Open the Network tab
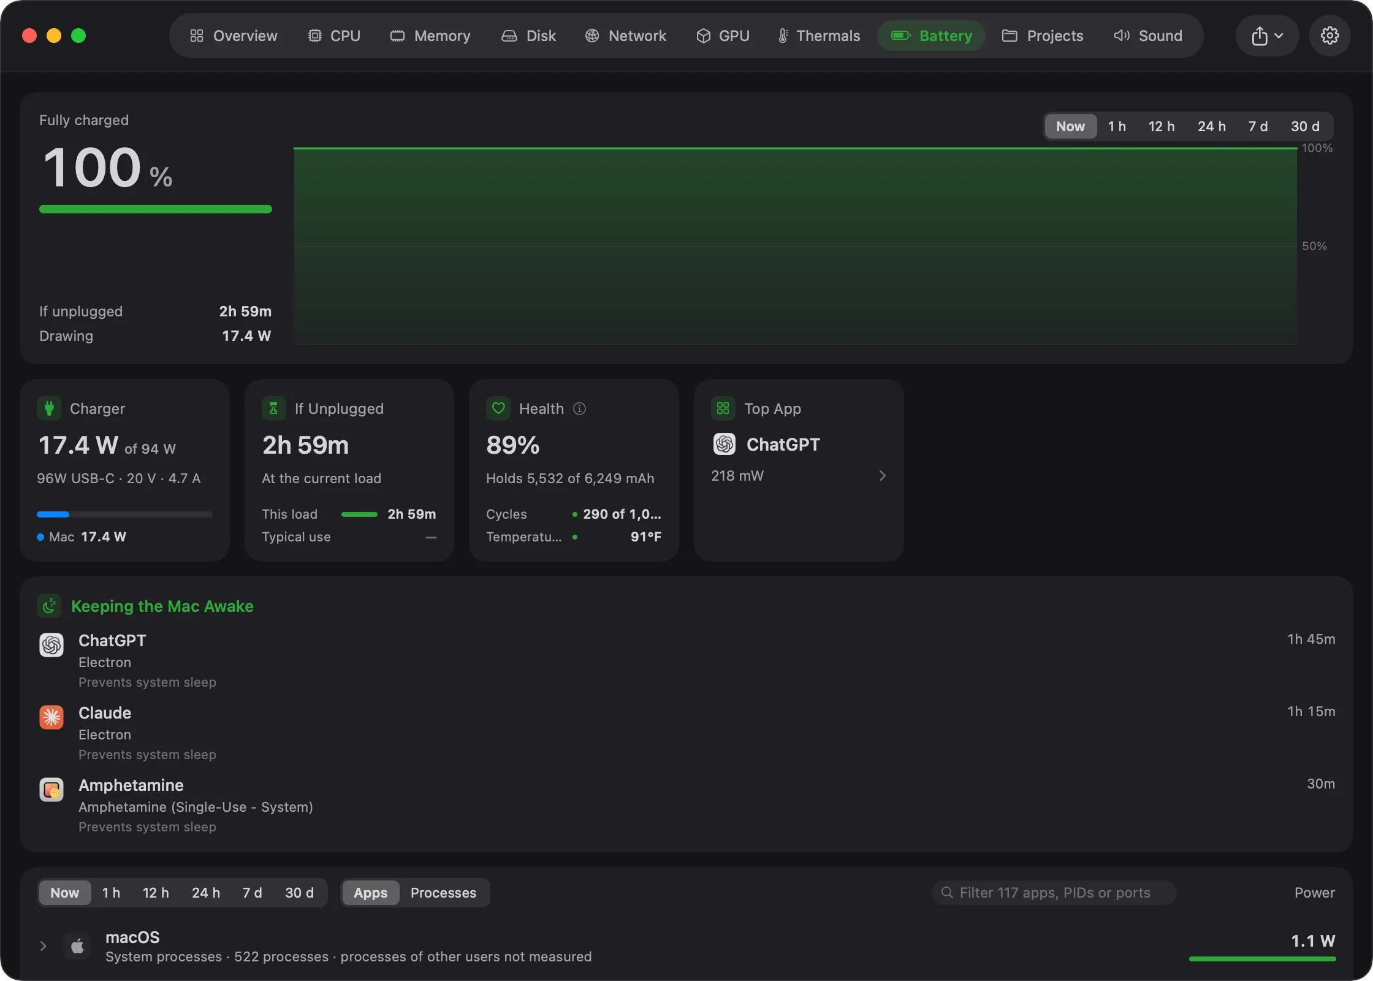The width and height of the screenshot is (1373, 981). click(626, 36)
